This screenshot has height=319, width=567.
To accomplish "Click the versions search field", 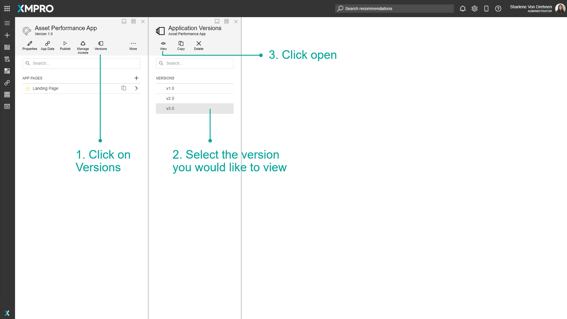I will [195, 64].
